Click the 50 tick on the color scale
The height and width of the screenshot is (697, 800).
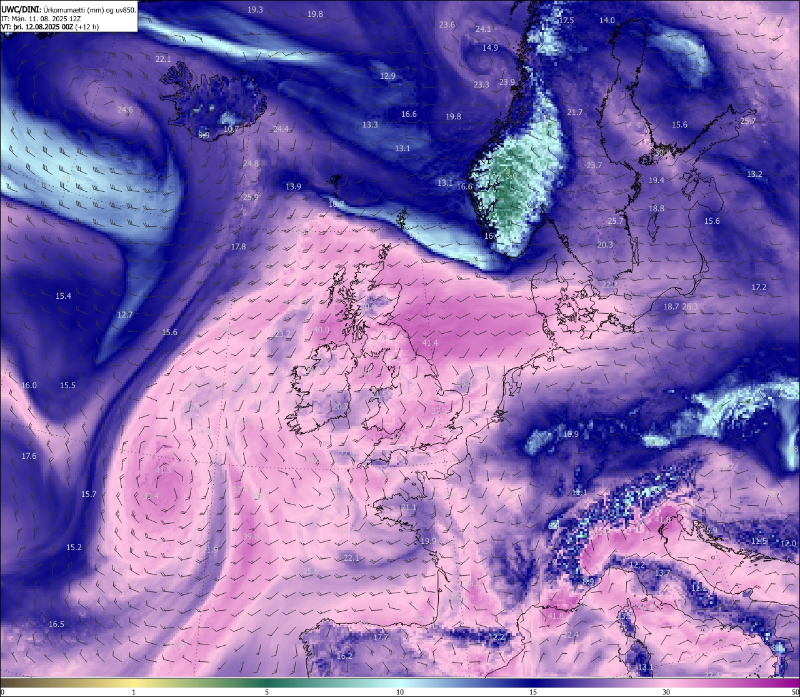pyautogui.click(x=795, y=692)
